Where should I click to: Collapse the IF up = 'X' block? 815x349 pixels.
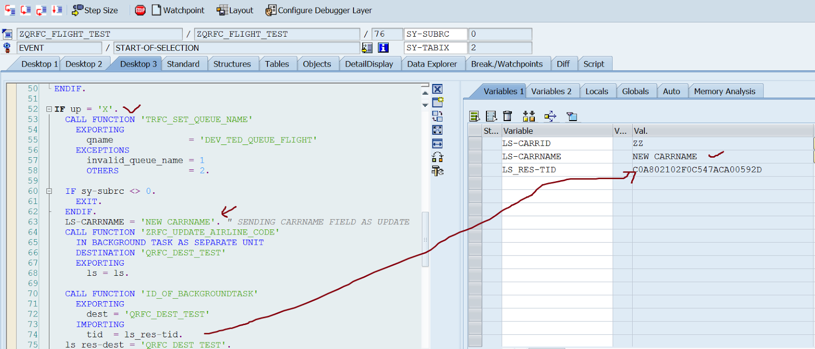[49, 109]
